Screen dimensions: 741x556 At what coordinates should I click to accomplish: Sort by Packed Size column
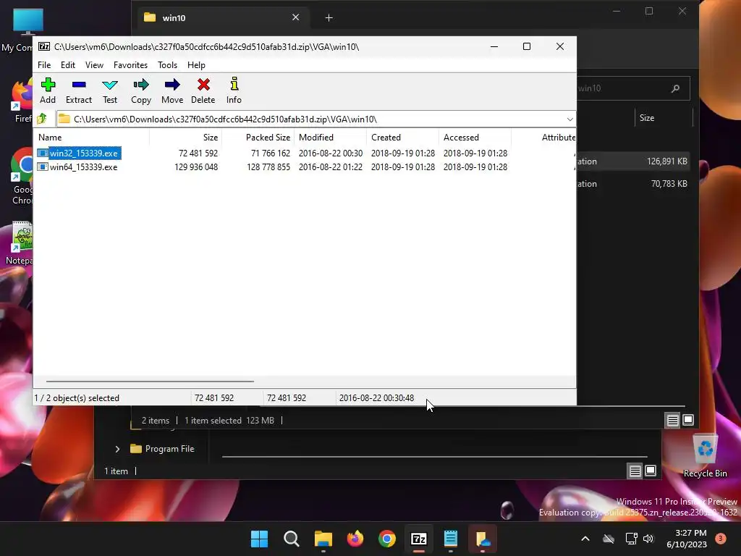point(258,137)
